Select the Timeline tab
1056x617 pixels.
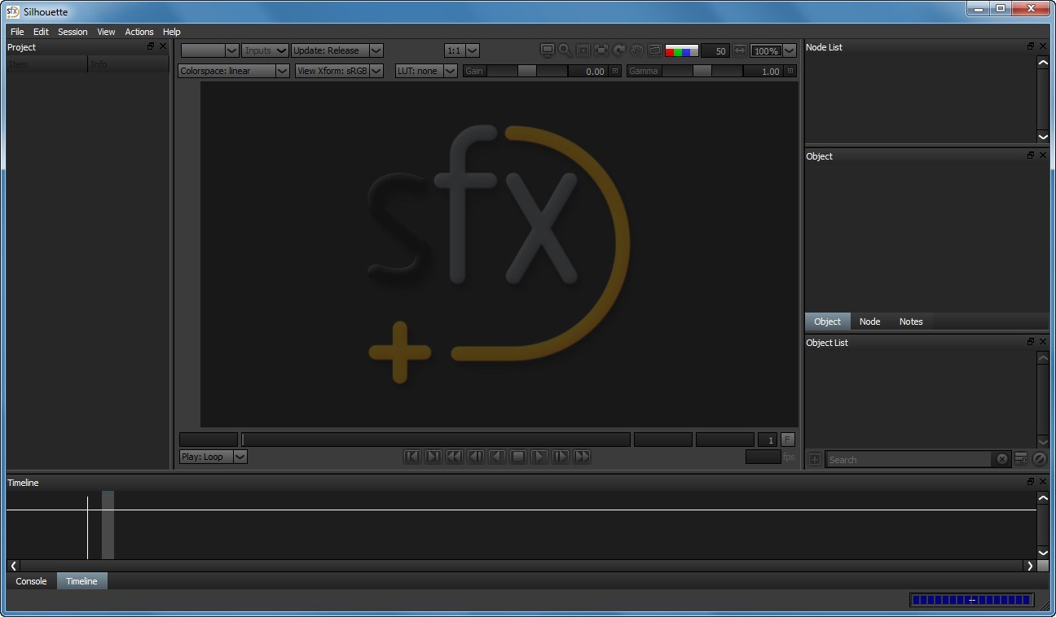pyautogui.click(x=81, y=581)
